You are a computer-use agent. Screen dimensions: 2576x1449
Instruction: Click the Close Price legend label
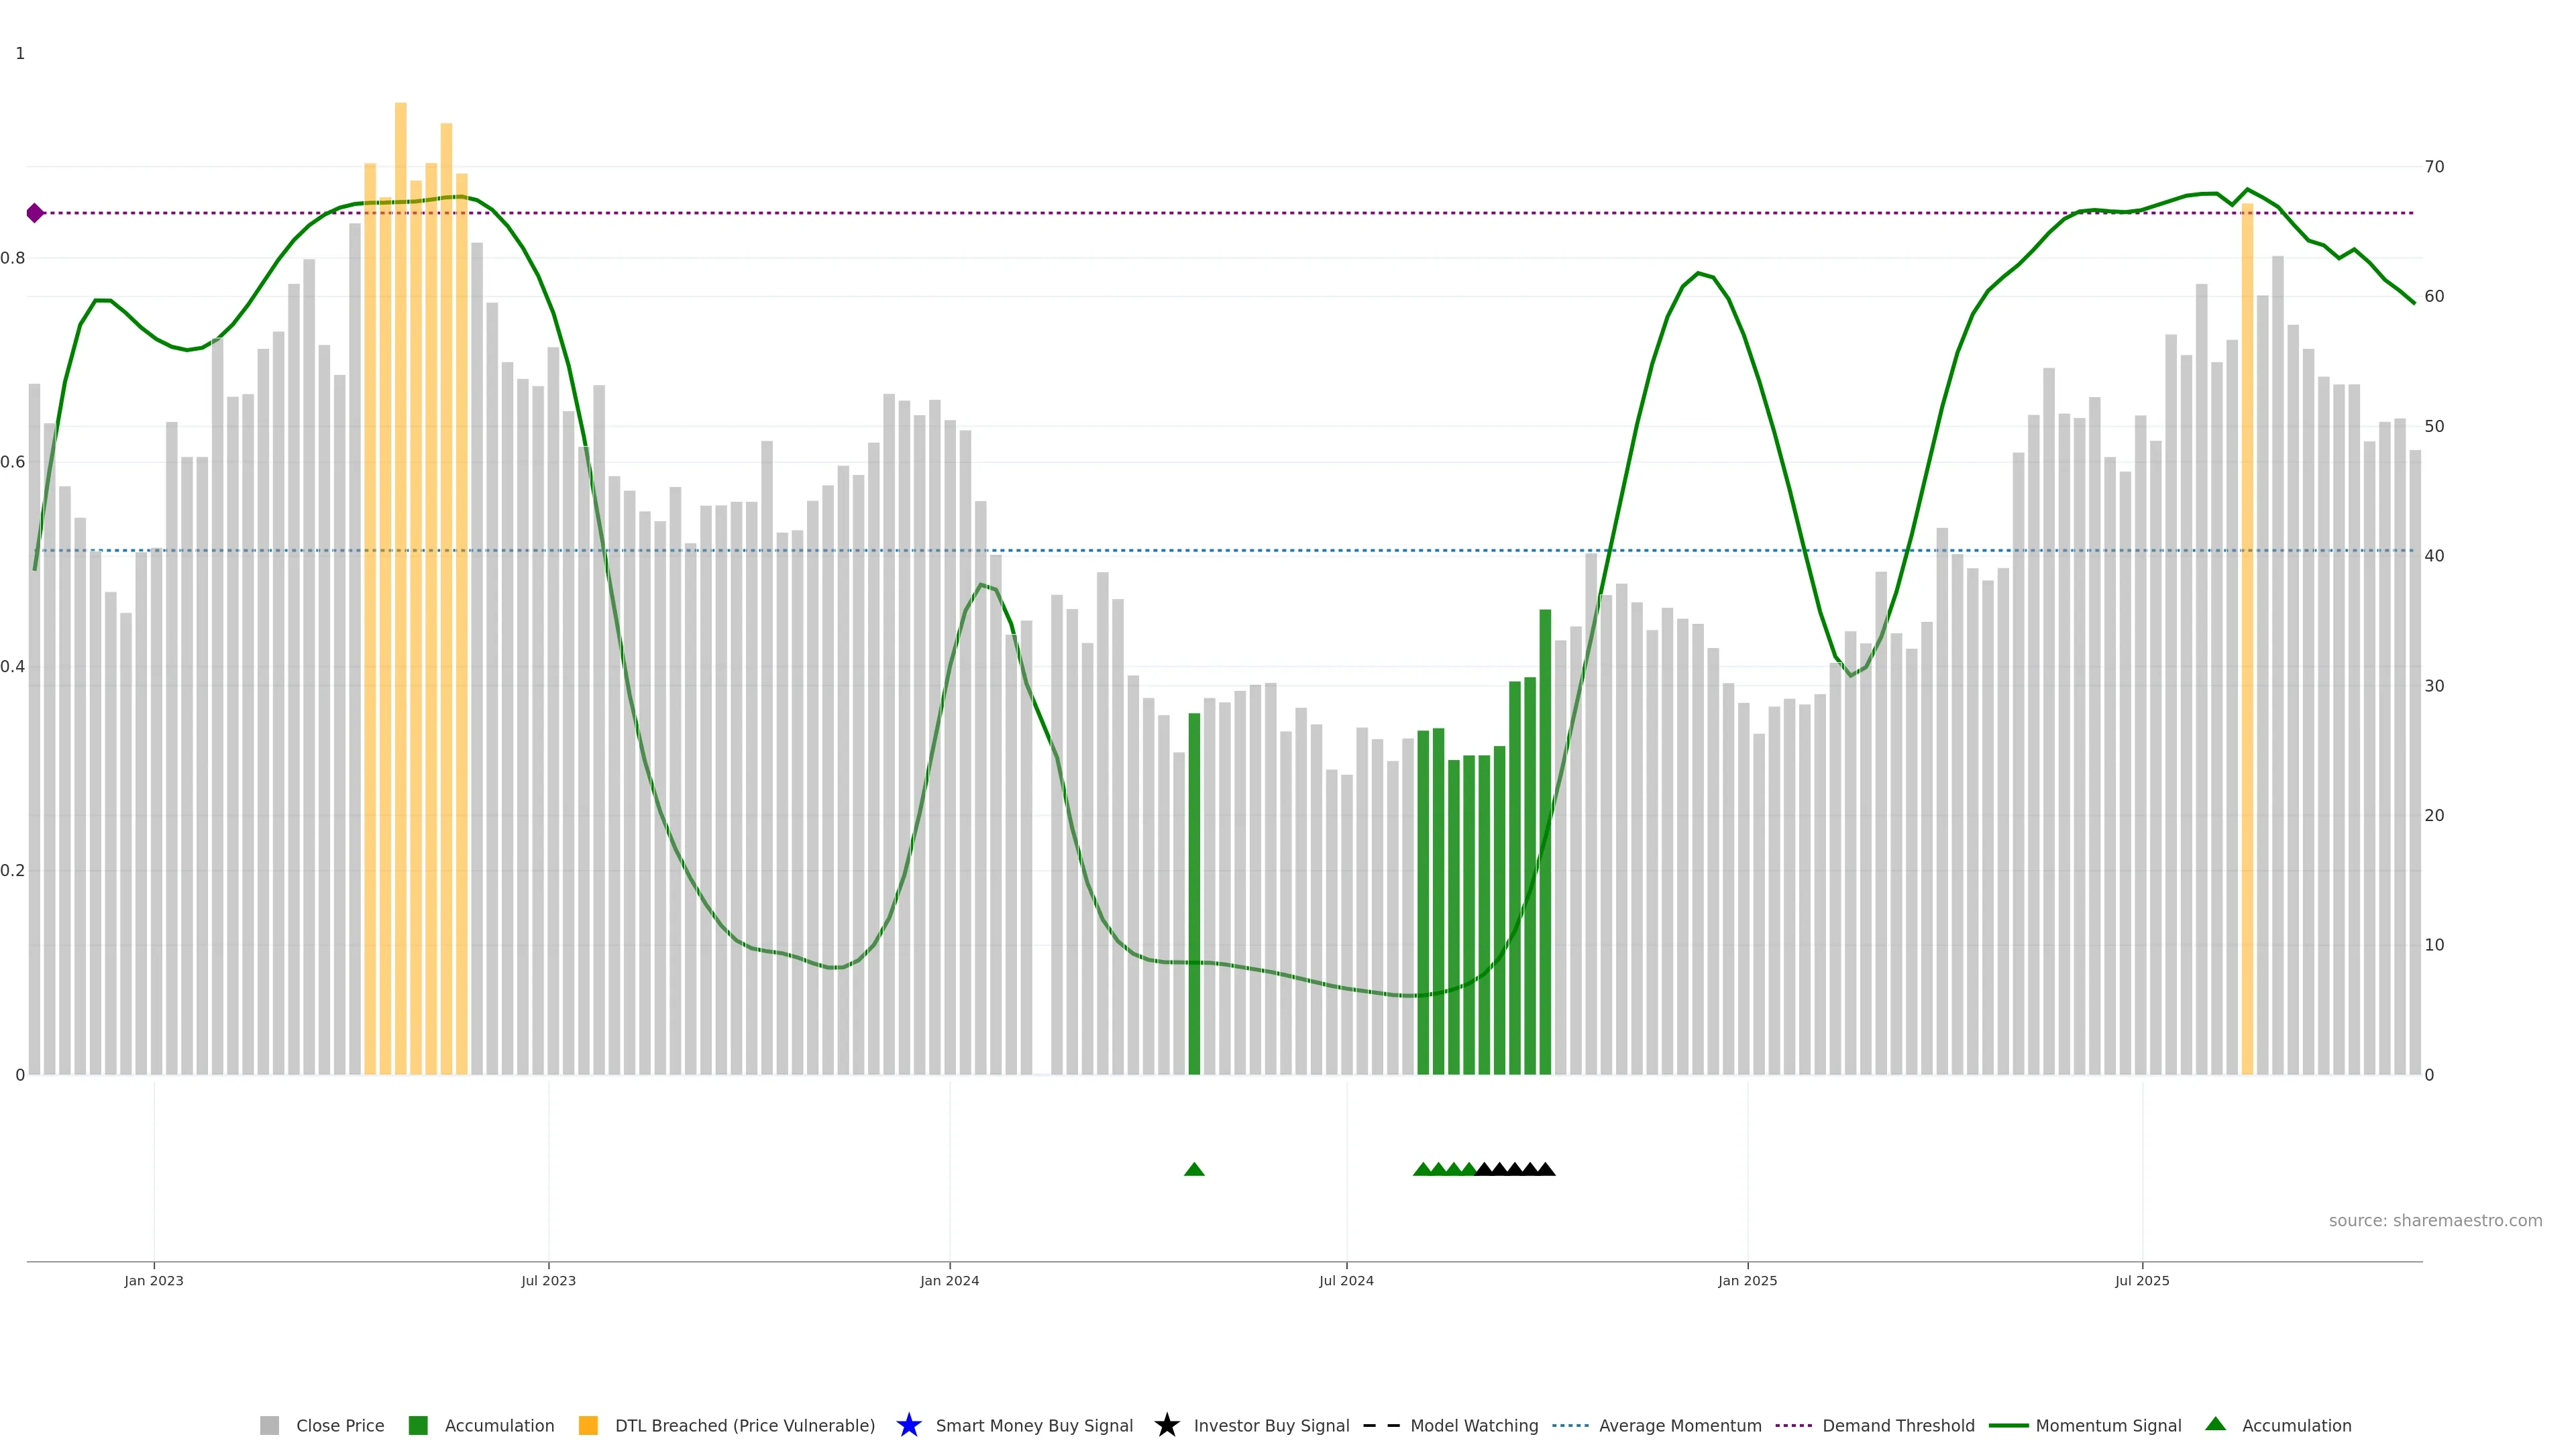[340, 1425]
